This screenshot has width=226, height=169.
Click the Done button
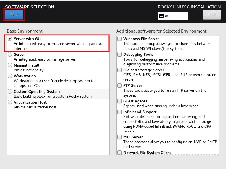(x=14, y=15)
